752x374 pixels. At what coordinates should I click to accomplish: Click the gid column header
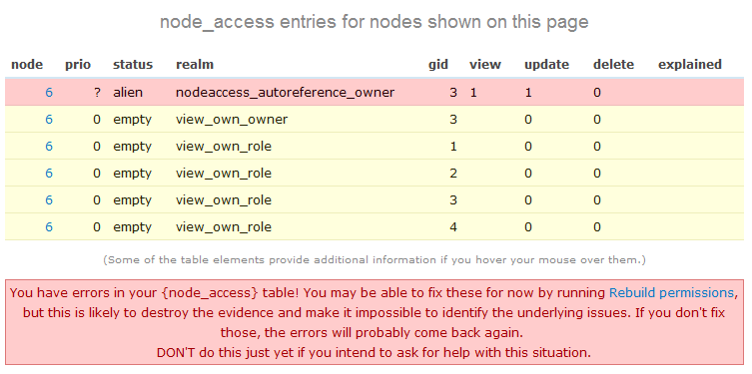click(x=438, y=65)
